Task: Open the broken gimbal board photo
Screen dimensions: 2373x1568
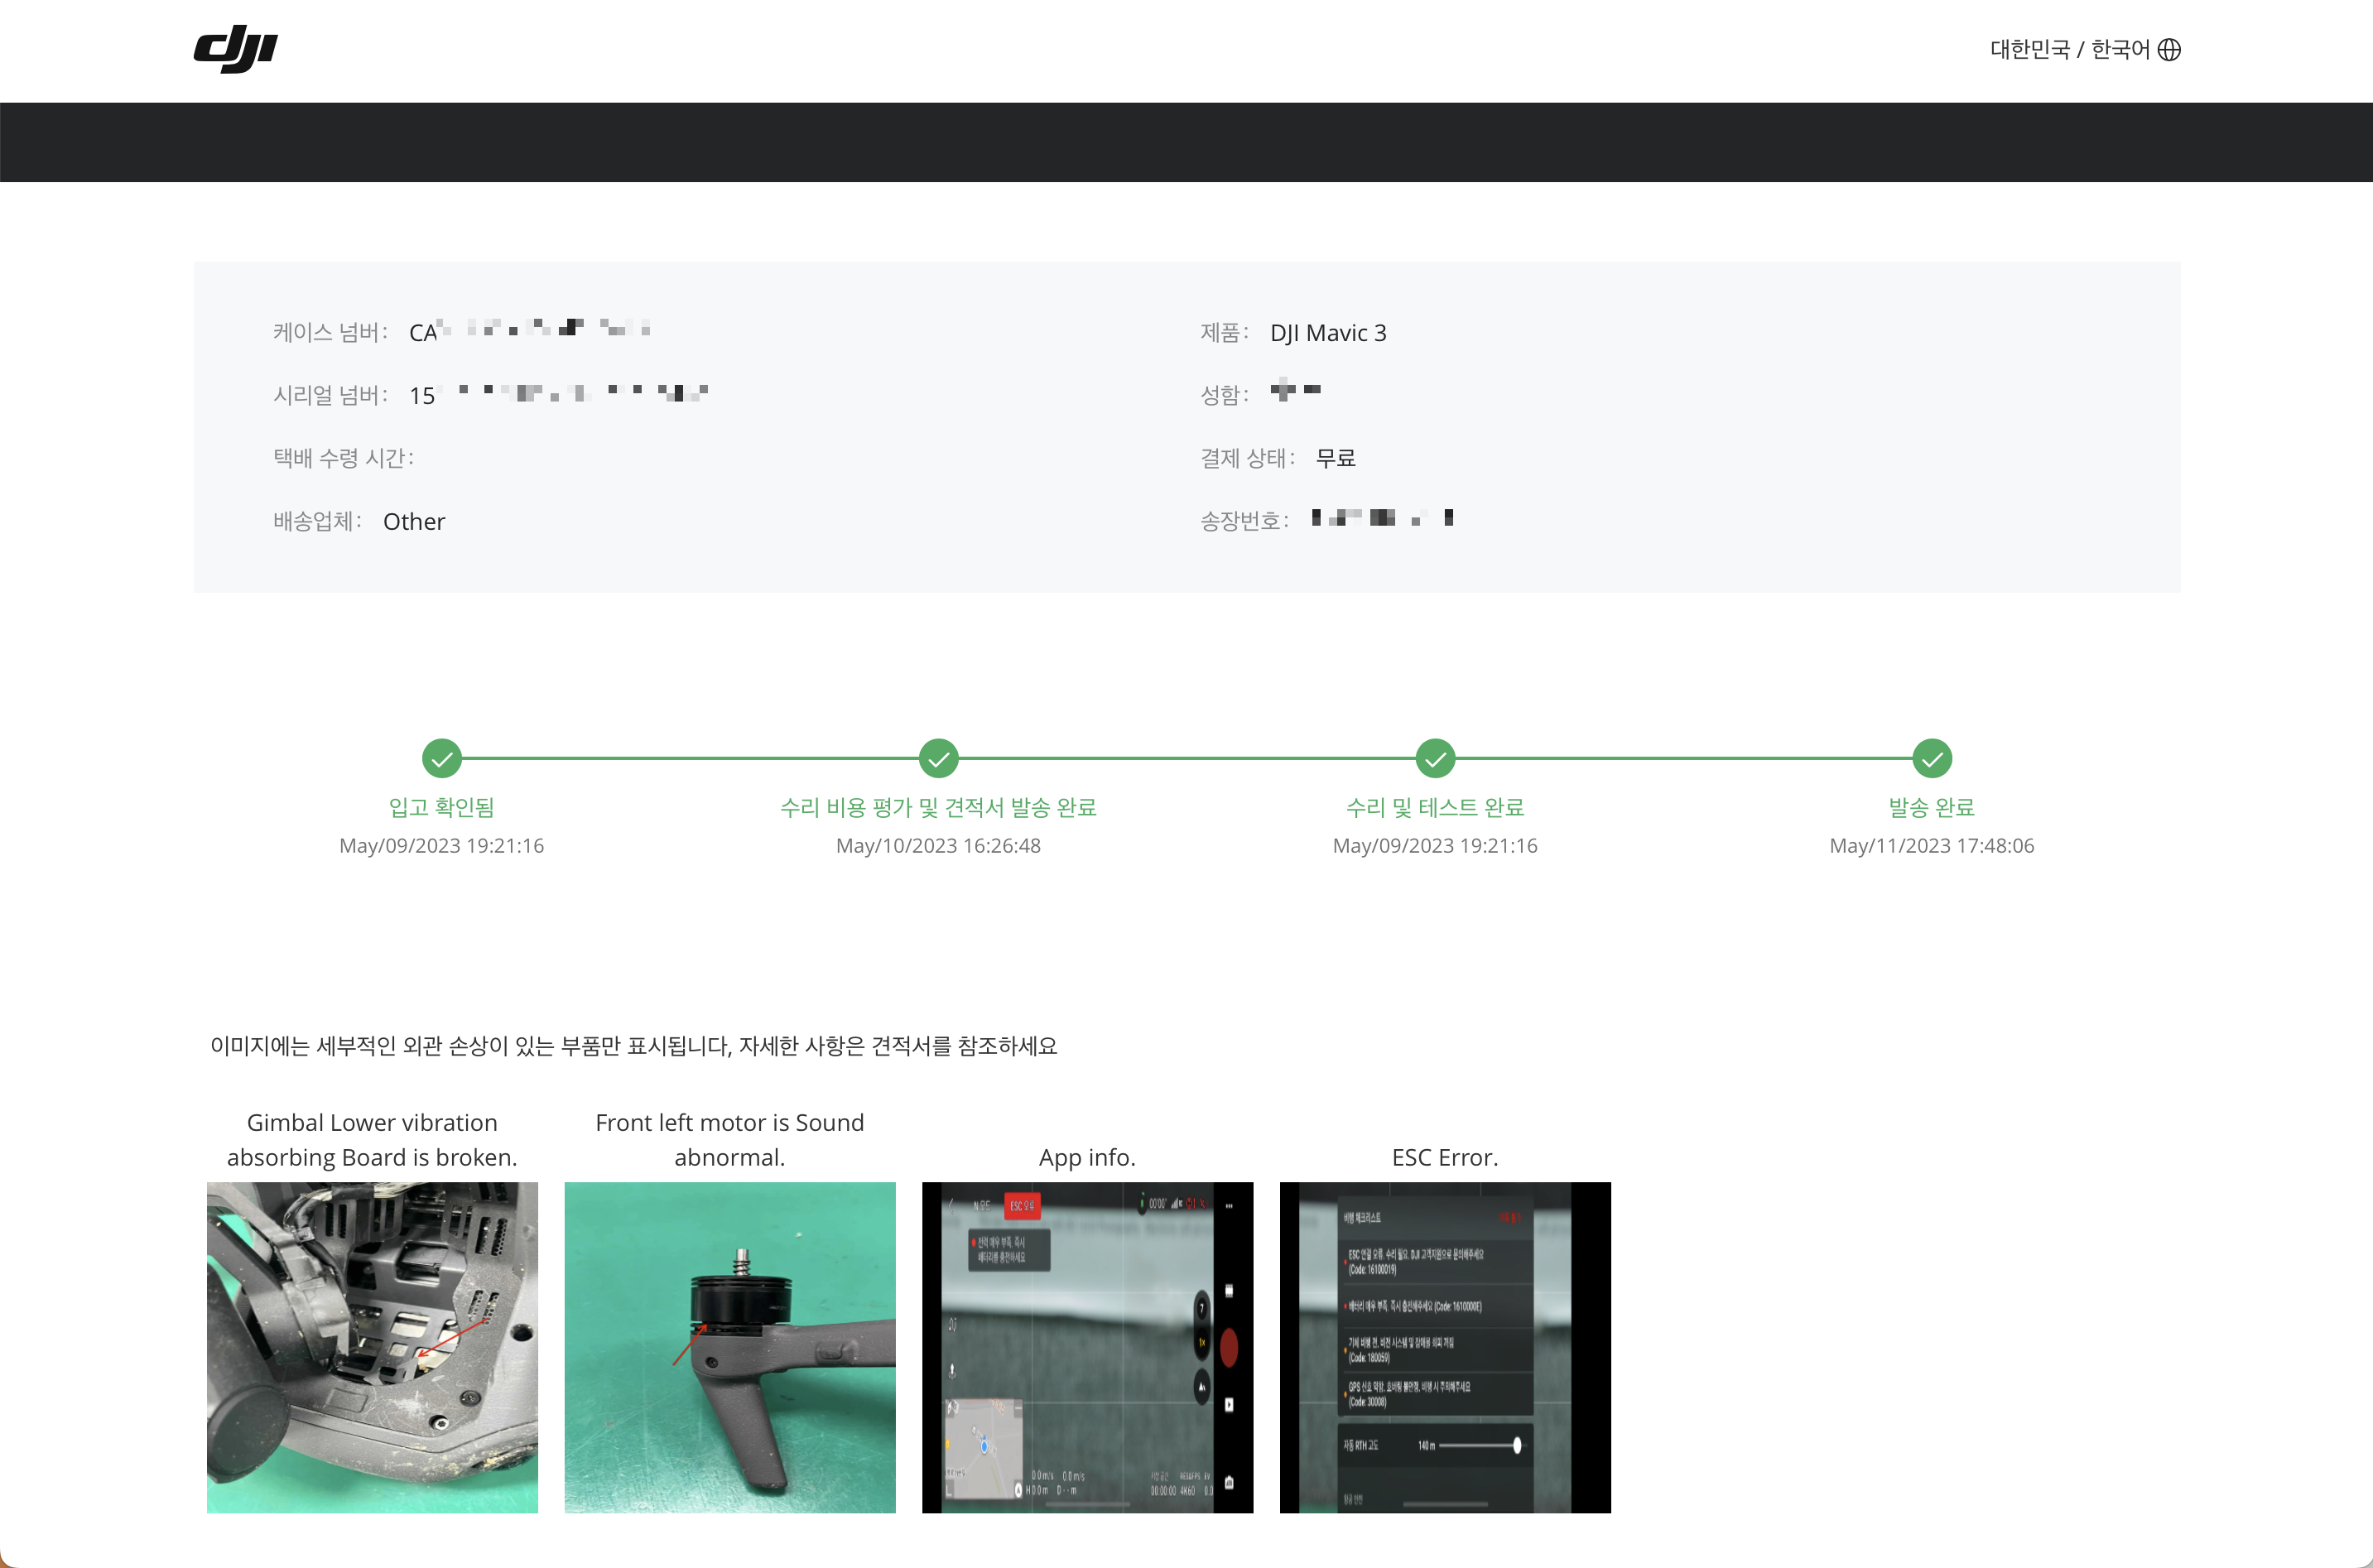Action: point(372,1347)
